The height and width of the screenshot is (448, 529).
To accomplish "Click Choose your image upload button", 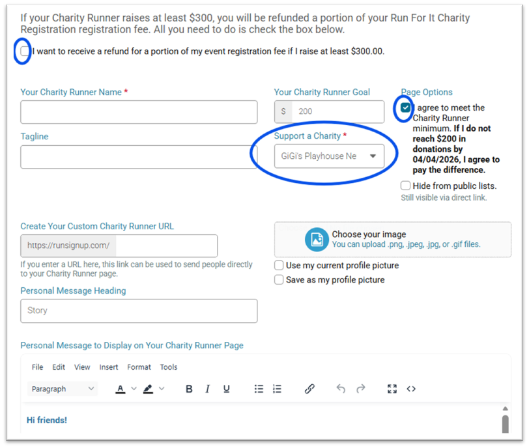I will point(392,239).
